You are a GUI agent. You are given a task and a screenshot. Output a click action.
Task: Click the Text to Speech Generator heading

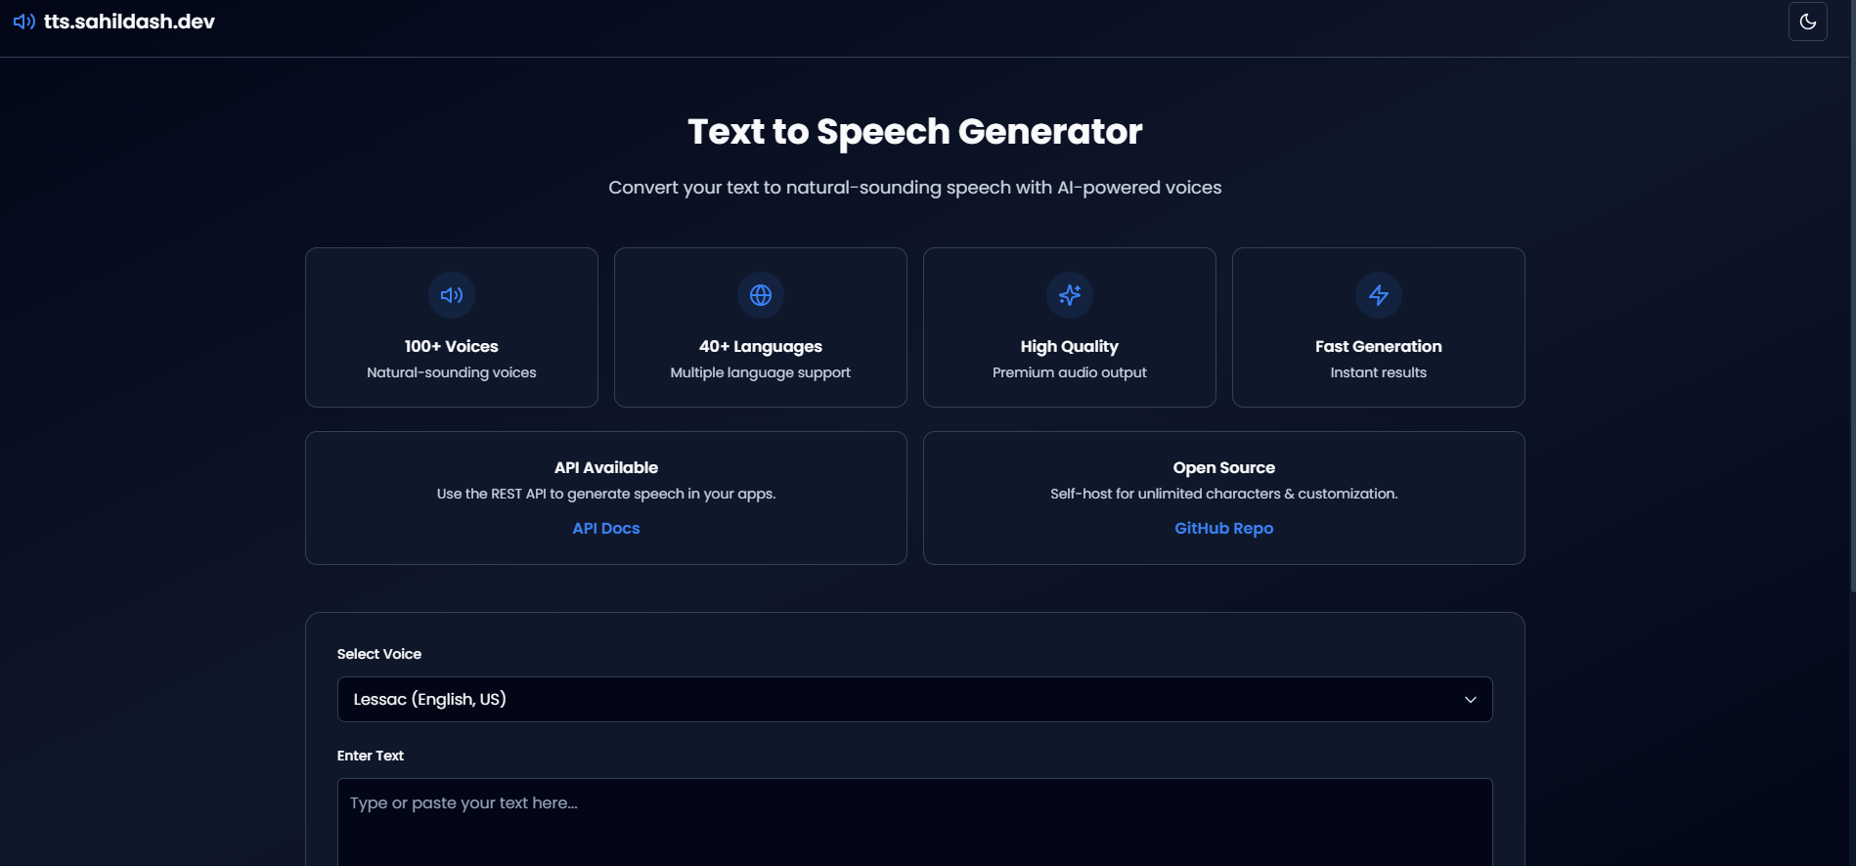(x=914, y=132)
